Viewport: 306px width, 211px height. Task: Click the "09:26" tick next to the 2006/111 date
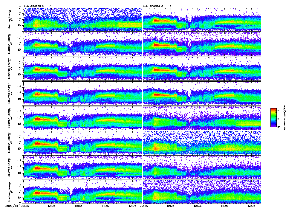point(25,206)
